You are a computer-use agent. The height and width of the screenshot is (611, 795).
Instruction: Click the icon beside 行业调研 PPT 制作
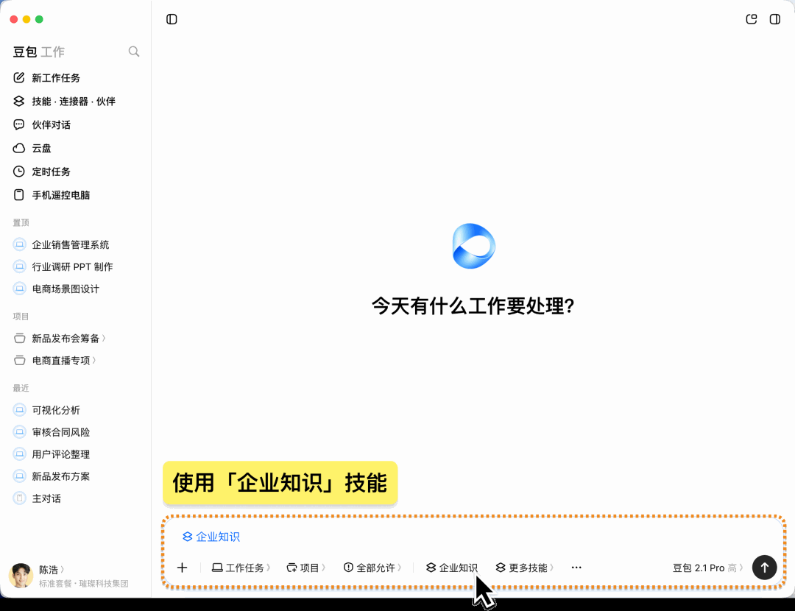click(19, 266)
